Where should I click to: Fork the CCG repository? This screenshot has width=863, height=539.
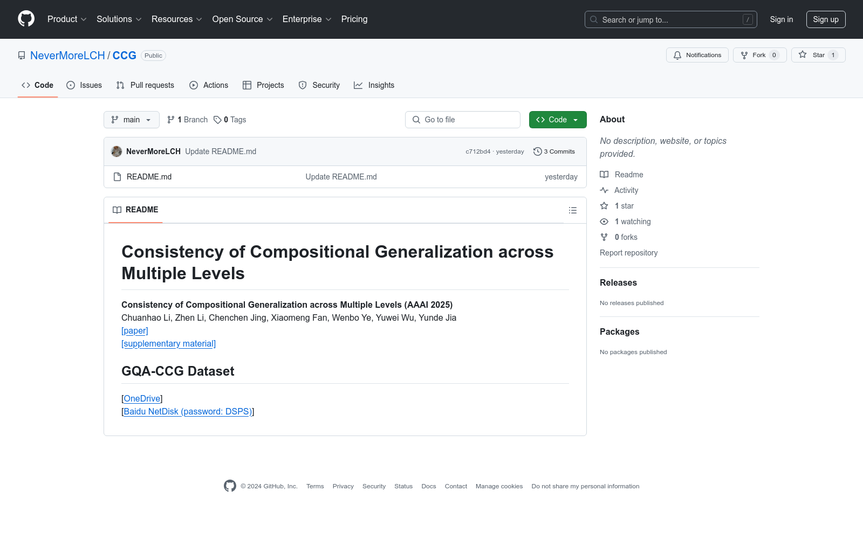[x=759, y=55]
